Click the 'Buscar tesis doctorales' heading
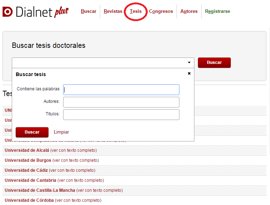The width and height of the screenshot is (270, 205). (49, 45)
